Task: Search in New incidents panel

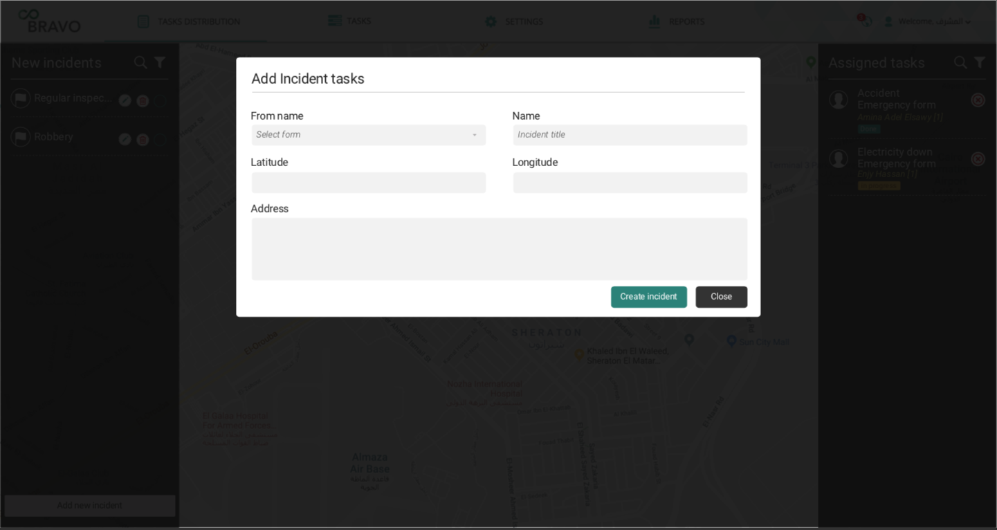Action: [140, 63]
